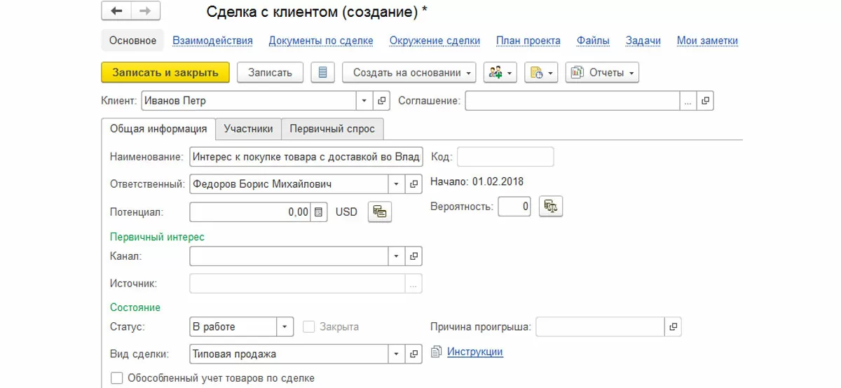Image resolution: width=841 pixels, height=388 pixels.
Task: Toggle the Закрыта checkbox
Action: [308, 326]
